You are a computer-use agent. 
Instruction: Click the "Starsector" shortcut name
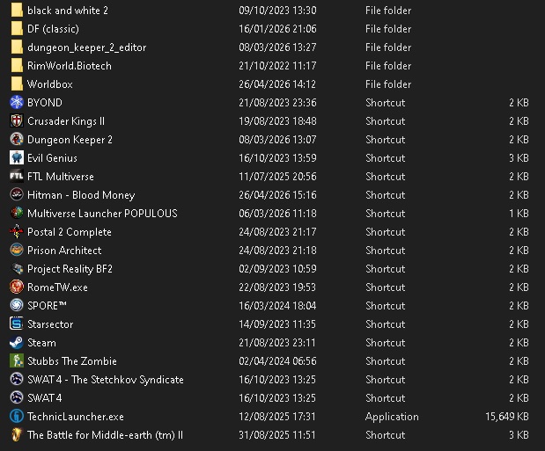(50, 324)
